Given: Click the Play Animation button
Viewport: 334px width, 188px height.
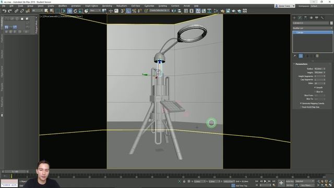Looking at the screenshot, I should pyautogui.click(x=265, y=181).
